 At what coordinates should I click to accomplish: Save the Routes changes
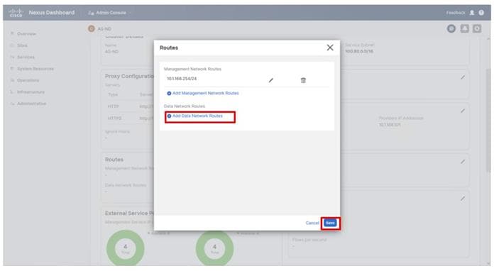point(330,223)
